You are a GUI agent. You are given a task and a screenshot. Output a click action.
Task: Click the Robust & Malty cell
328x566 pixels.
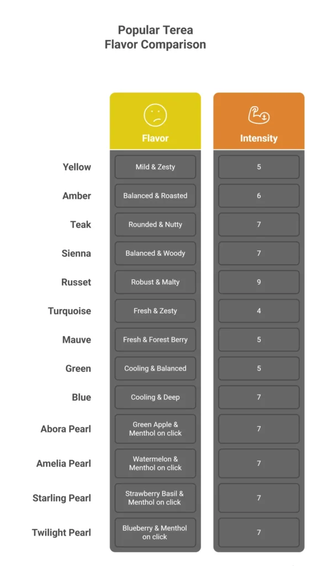[155, 282]
